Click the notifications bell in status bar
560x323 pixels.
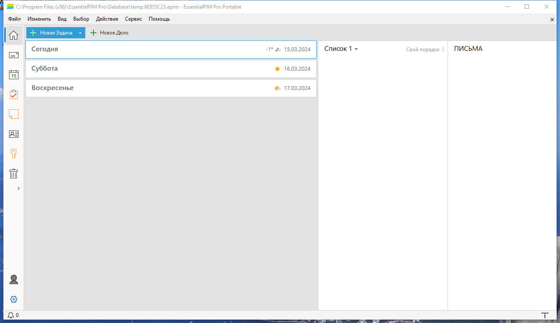[x=11, y=315]
